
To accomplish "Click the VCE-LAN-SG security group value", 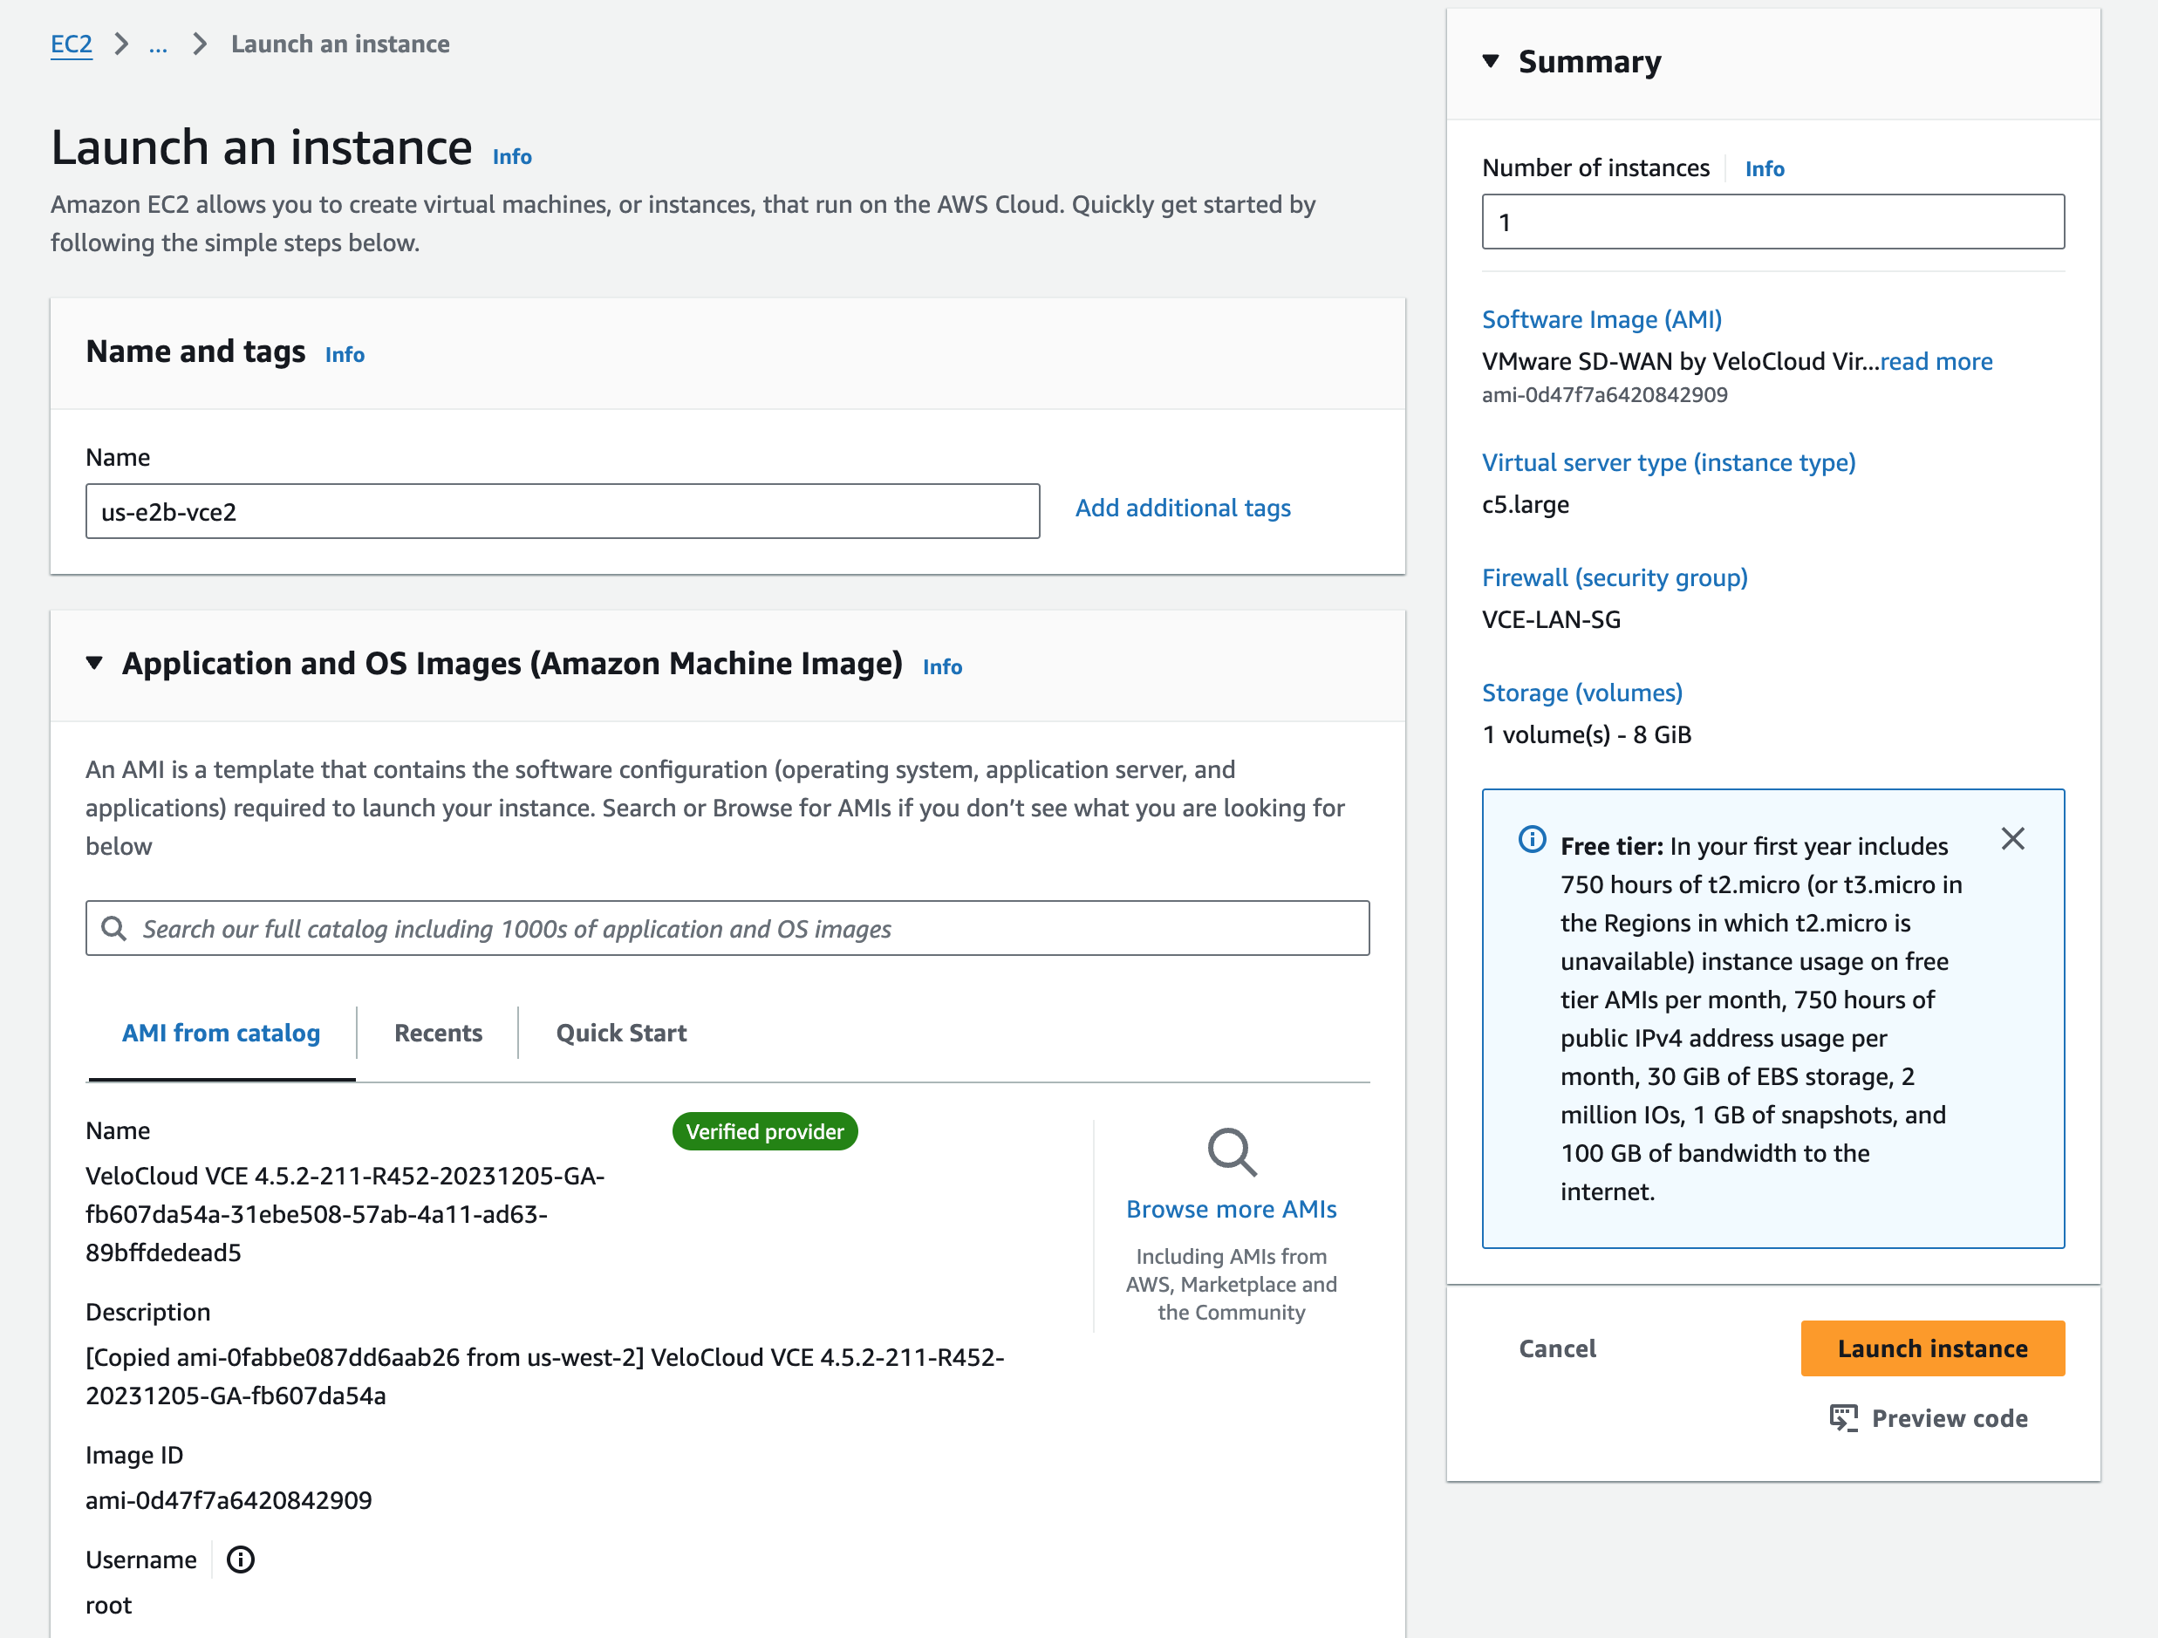I will [x=1551, y=620].
